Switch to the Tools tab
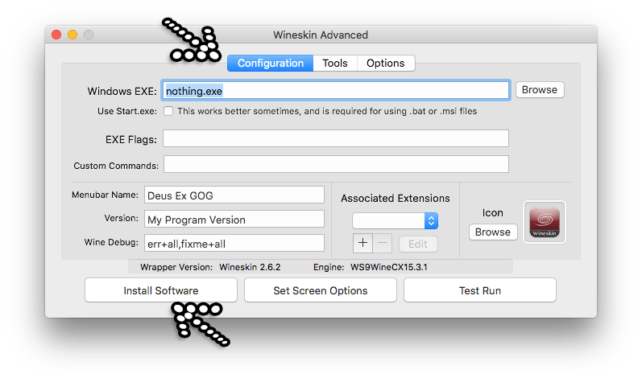This screenshot has height=382, width=642. point(335,64)
